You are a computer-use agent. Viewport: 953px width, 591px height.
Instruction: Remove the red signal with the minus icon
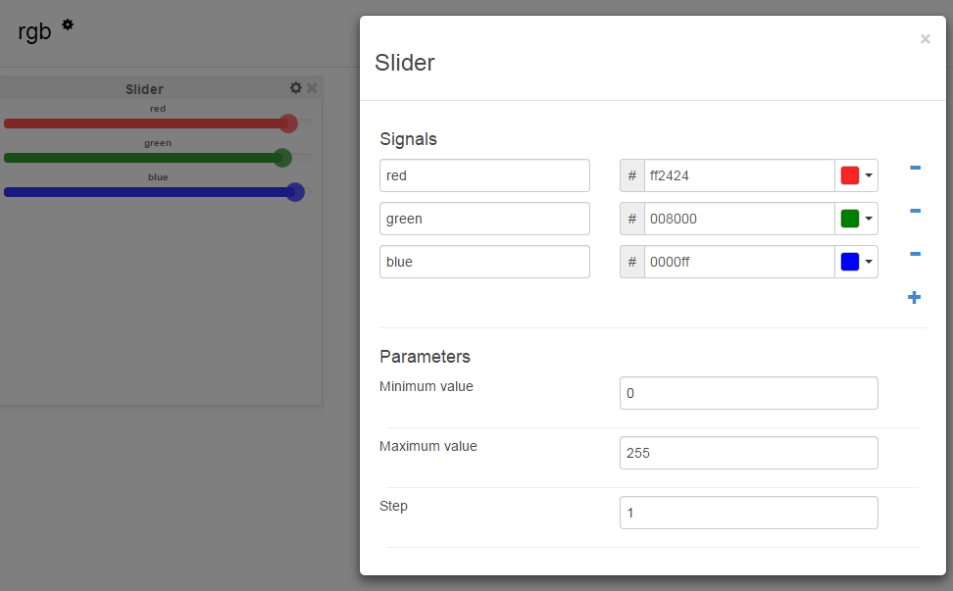tap(915, 168)
